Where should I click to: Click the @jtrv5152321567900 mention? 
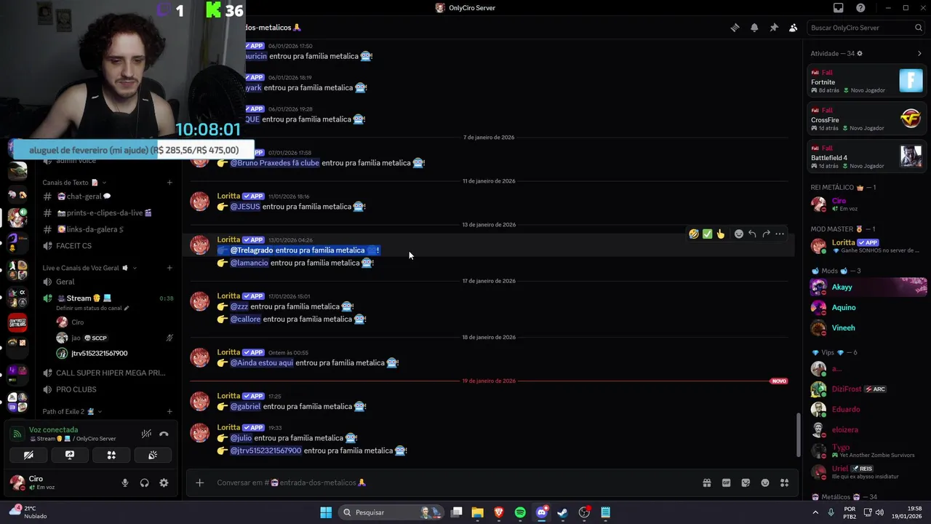coord(265,450)
